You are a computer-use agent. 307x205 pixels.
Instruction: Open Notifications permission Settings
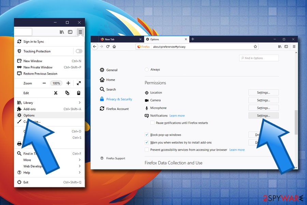(x=263, y=115)
